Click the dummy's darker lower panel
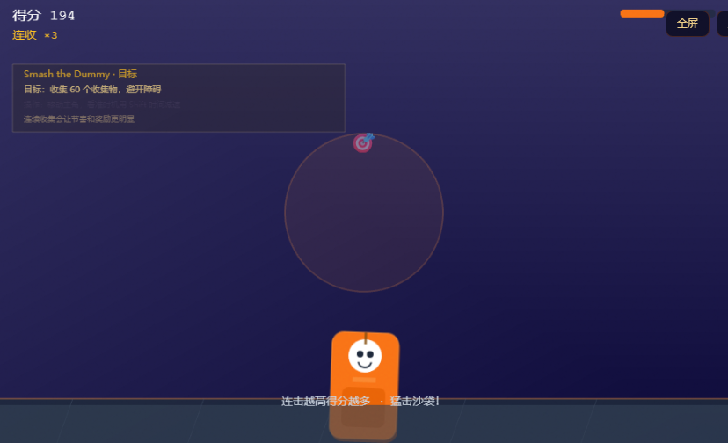The image size is (728, 443). tap(363, 407)
